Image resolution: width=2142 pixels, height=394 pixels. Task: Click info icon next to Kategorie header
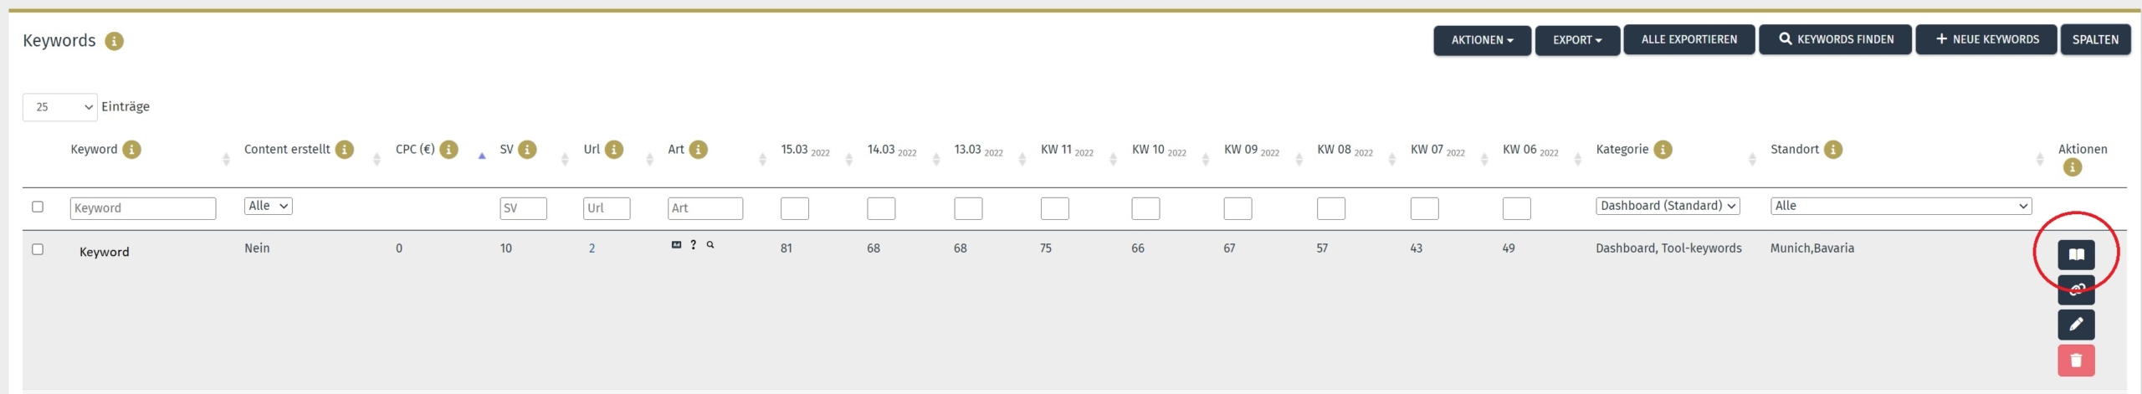[1663, 150]
